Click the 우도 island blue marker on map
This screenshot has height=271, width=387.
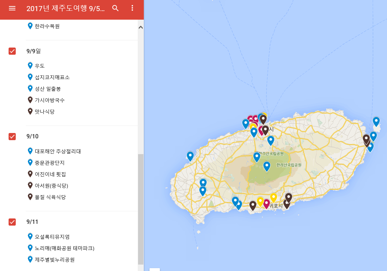click(x=376, y=122)
